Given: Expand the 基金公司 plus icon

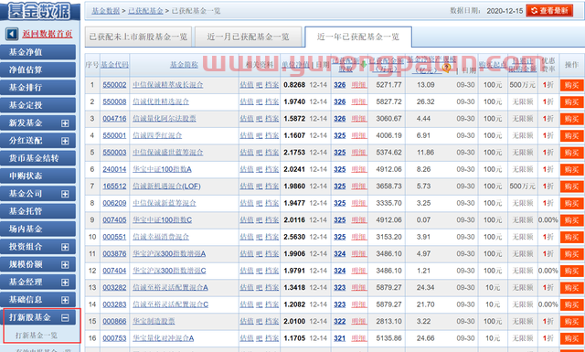Looking at the screenshot, I should [65, 194].
